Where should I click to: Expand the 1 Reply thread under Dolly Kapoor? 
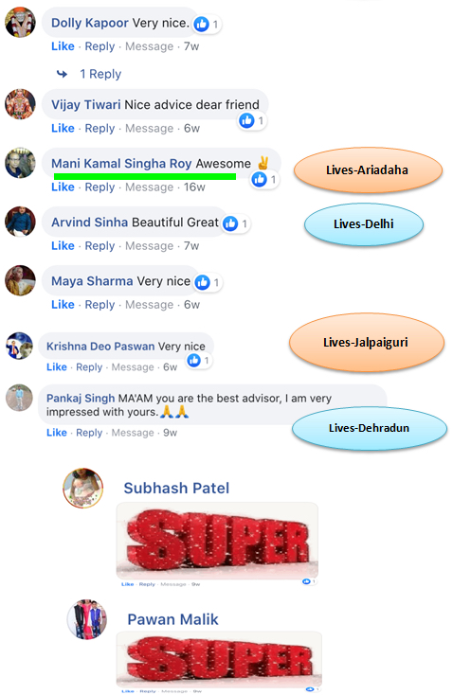tap(100, 74)
